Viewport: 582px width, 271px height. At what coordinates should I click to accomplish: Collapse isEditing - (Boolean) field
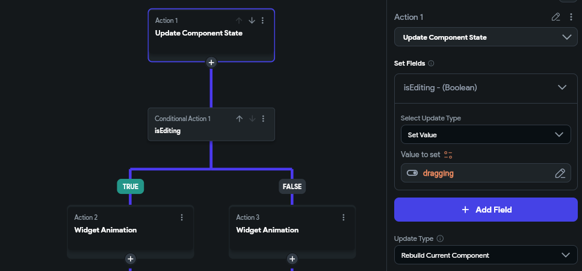[x=562, y=87]
